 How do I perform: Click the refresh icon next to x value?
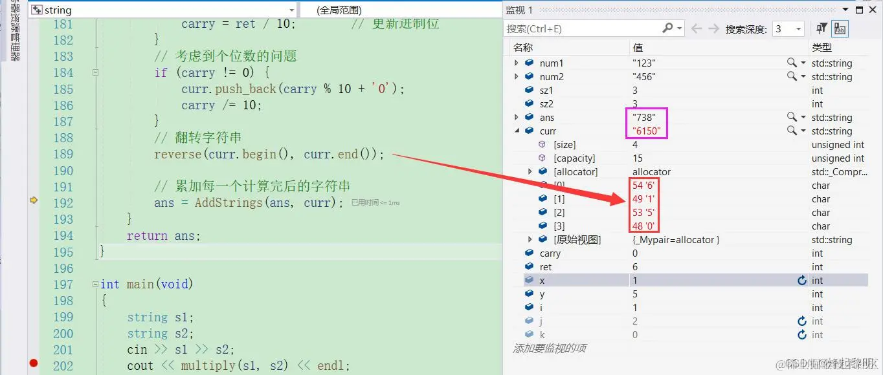[x=802, y=280]
